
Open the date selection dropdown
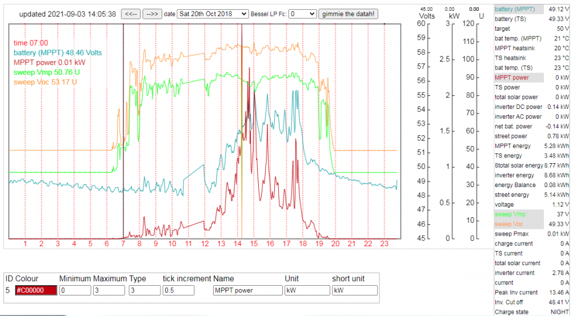pyautogui.click(x=213, y=14)
